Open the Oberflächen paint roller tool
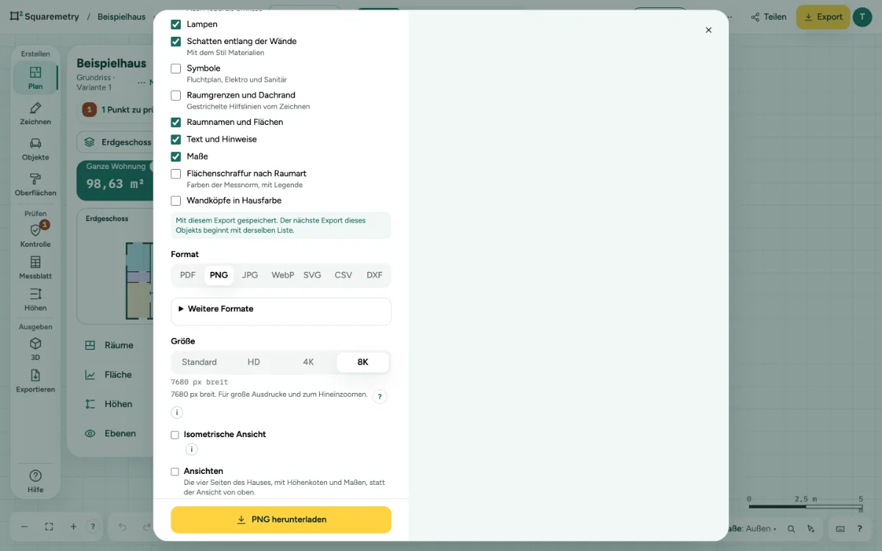Screen dimensions: 882x551 pyautogui.click(x=35, y=184)
